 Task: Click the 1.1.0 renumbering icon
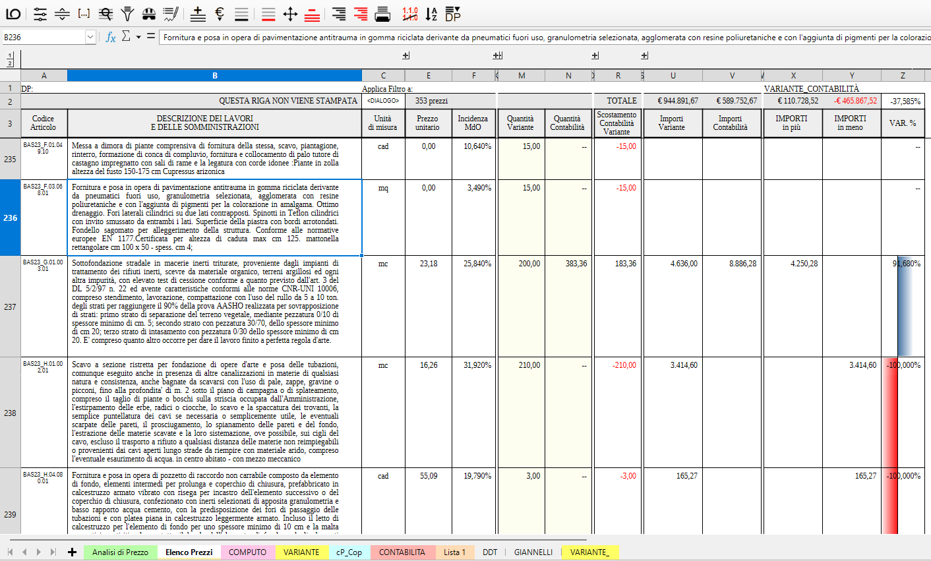click(409, 13)
